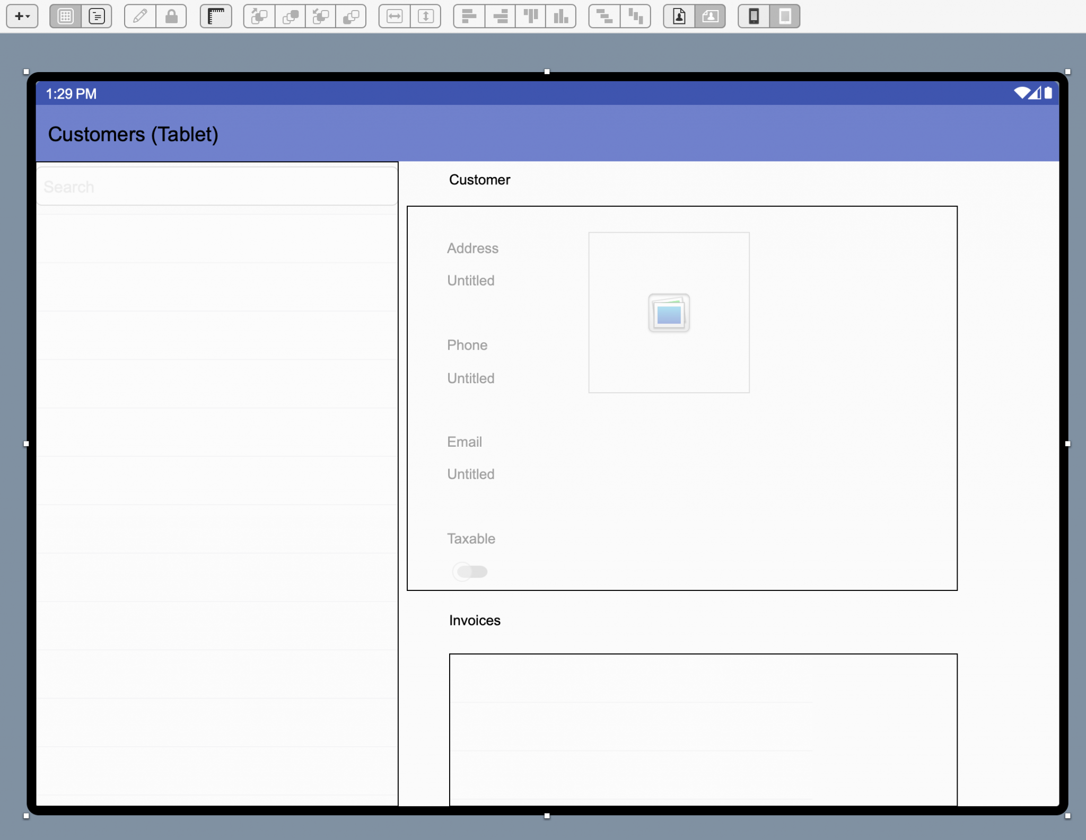The image size is (1086, 840).
Task: Click the Wi-Fi status bar icon
Action: click(1021, 93)
